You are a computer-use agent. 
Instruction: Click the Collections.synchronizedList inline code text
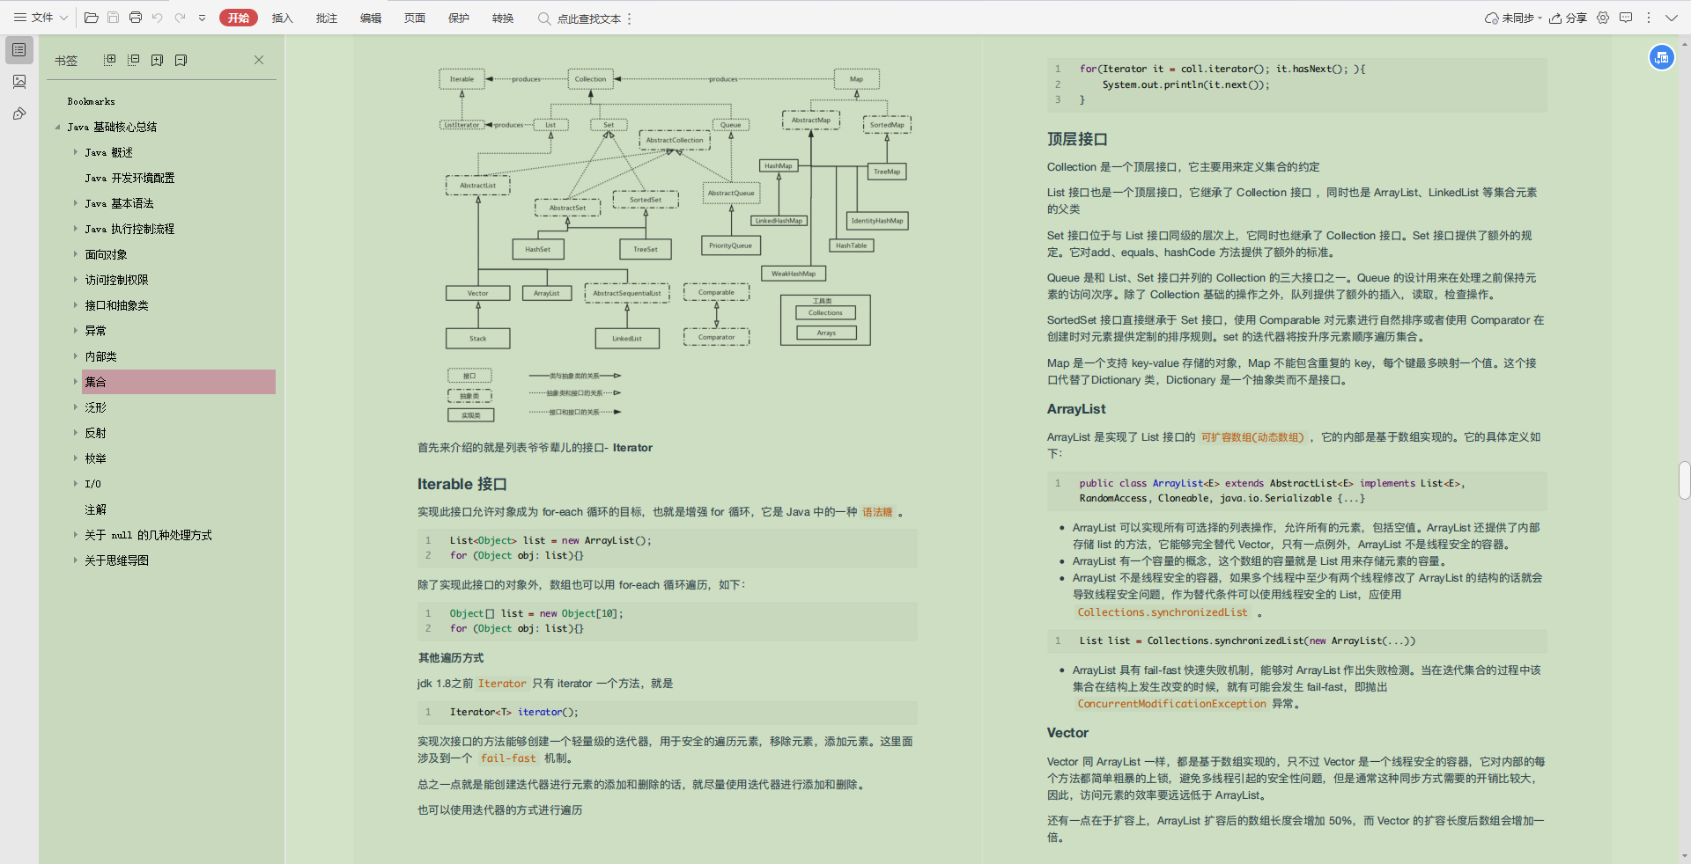click(x=1163, y=612)
